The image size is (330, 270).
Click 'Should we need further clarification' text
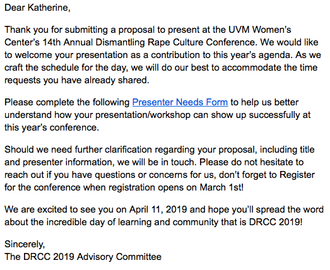point(78,150)
